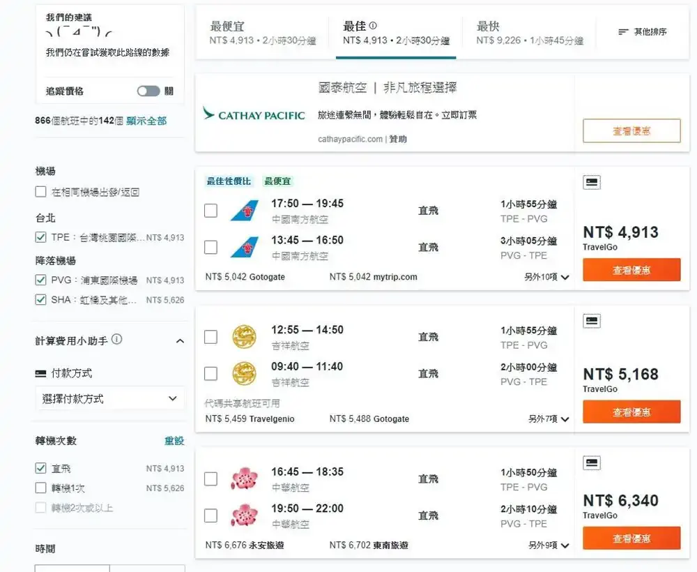Screen dimensions: 697x572
Task: Open NT$ 5,042 mytrip.com offer
Action: point(374,277)
